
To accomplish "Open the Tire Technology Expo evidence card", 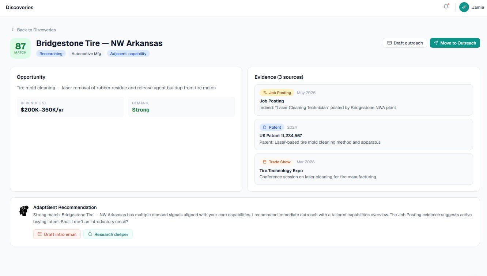I will click(363, 169).
